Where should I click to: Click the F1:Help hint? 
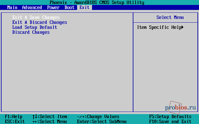click(x=14, y=117)
